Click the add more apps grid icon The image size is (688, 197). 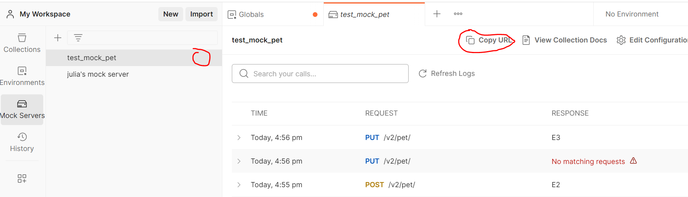tap(22, 179)
